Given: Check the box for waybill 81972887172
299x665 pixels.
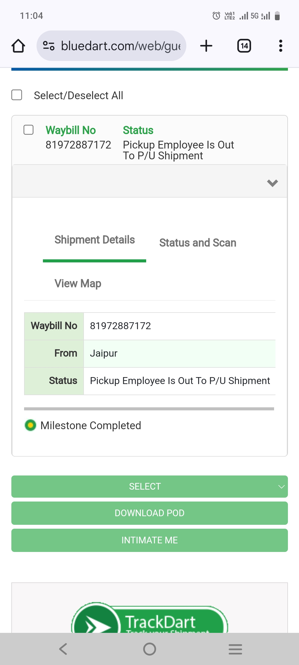Looking at the screenshot, I should click(x=29, y=130).
